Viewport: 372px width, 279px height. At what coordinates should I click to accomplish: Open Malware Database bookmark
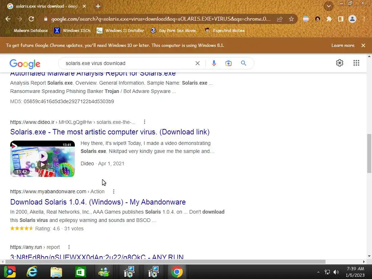point(31,31)
